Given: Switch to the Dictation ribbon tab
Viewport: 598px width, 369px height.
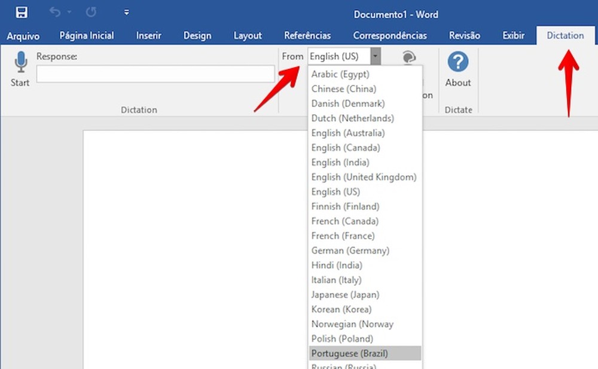Looking at the screenshot, I should tap(565, 35).
